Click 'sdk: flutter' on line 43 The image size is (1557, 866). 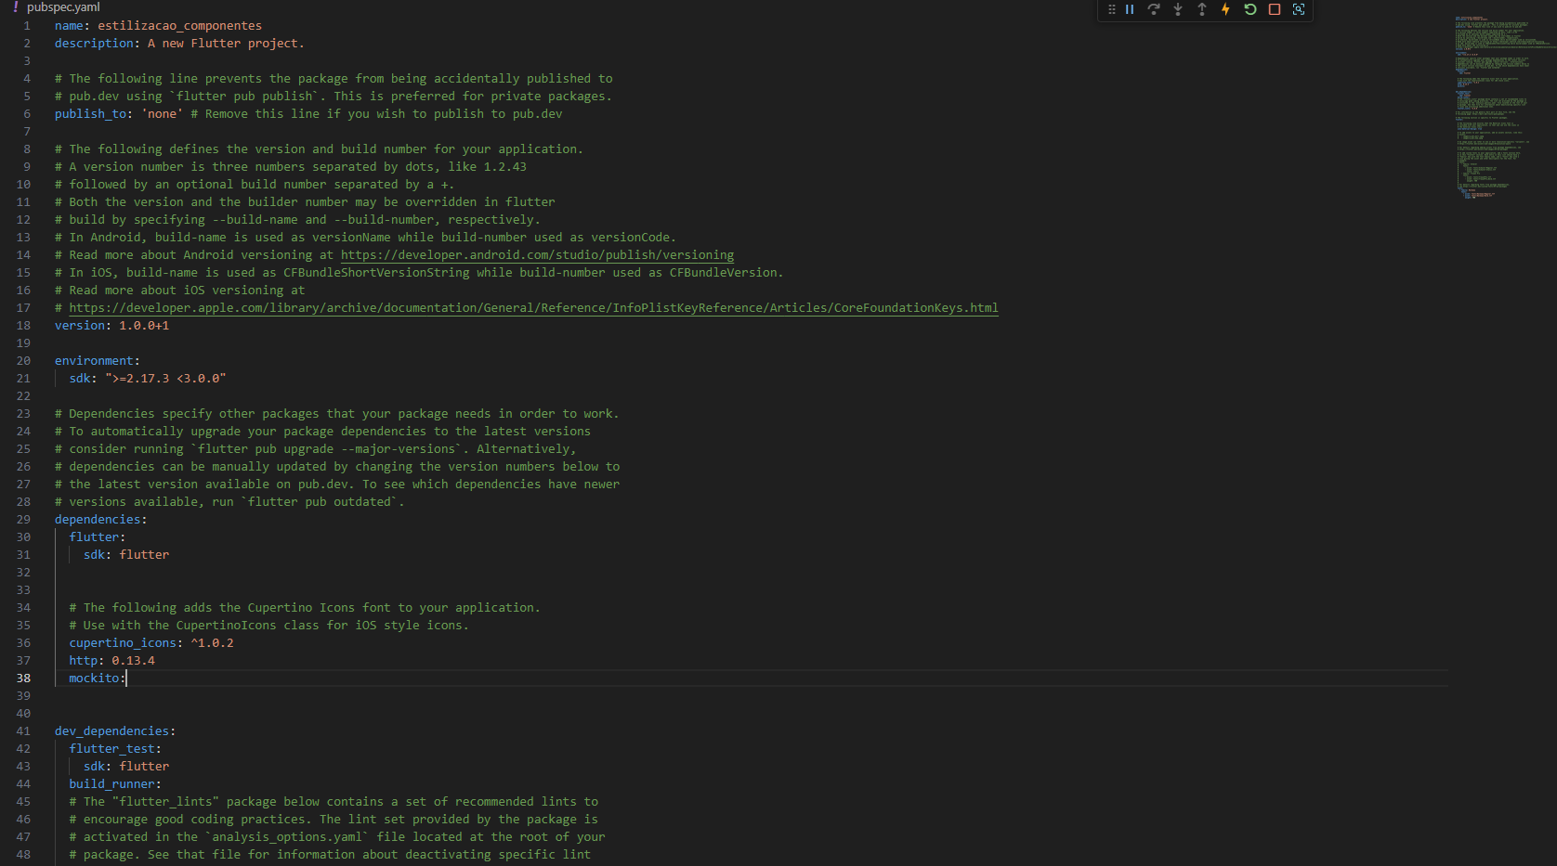pyautogui.click(x=126, y=767)
